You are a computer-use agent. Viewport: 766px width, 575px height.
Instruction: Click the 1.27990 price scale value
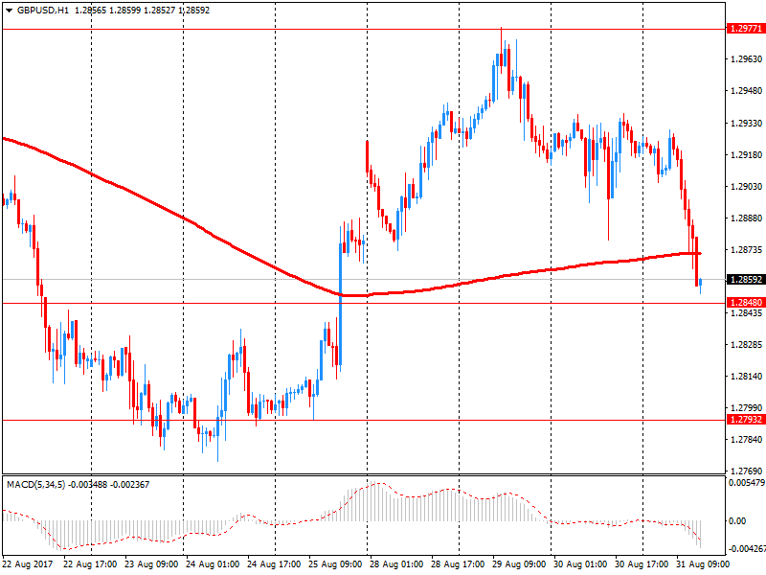pyautogui.click(x=746, y=408)
